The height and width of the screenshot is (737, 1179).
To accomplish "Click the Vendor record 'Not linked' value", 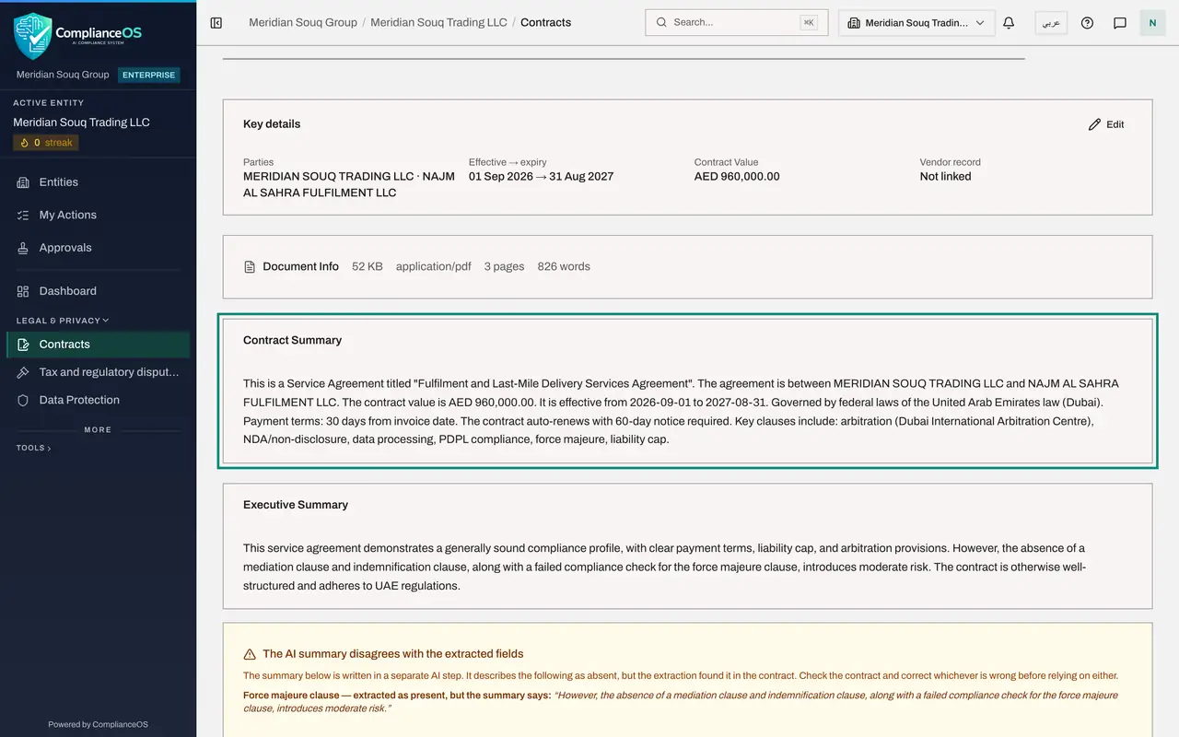I will [945, 176].
